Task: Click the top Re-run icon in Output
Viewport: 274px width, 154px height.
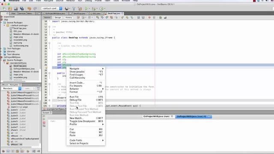Action: (x=44, y=116)
